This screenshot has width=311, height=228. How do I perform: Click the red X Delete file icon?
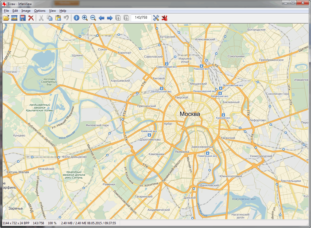click(31, 18)
